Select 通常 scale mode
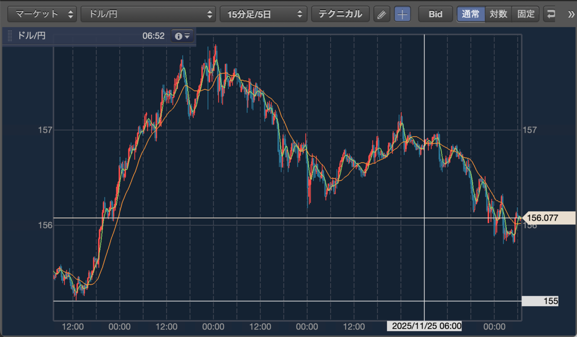577x337 pixels. click(x=471, y=14)
